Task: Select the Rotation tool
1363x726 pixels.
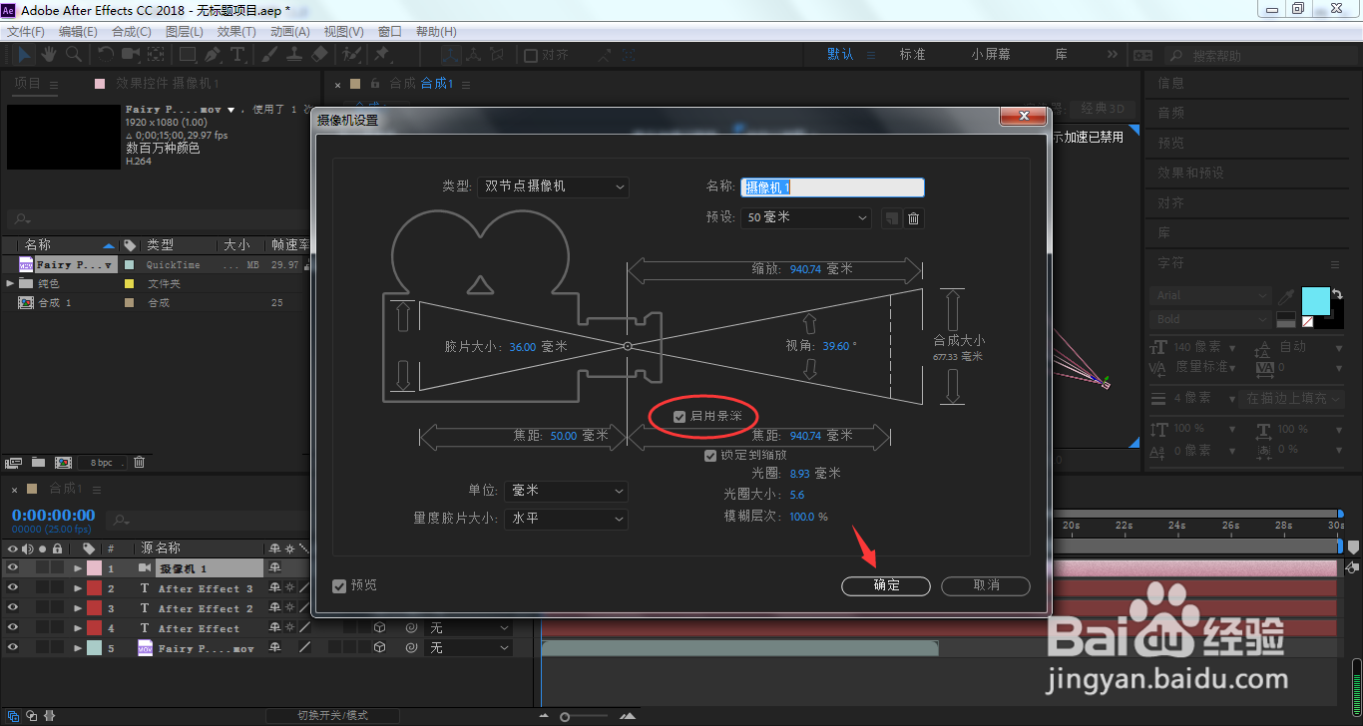Action: 106,54
